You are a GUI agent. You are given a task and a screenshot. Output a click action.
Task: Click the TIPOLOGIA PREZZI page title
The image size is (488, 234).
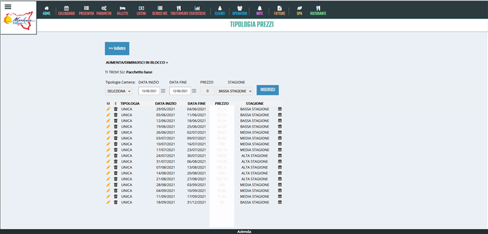click(x=252, y=25)
